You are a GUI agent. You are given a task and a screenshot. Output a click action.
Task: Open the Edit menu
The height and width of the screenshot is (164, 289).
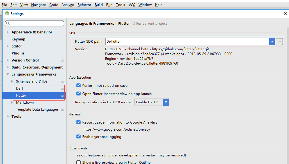13,4
